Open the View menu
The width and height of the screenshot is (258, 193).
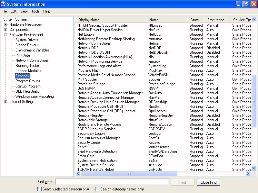point(24,11)
